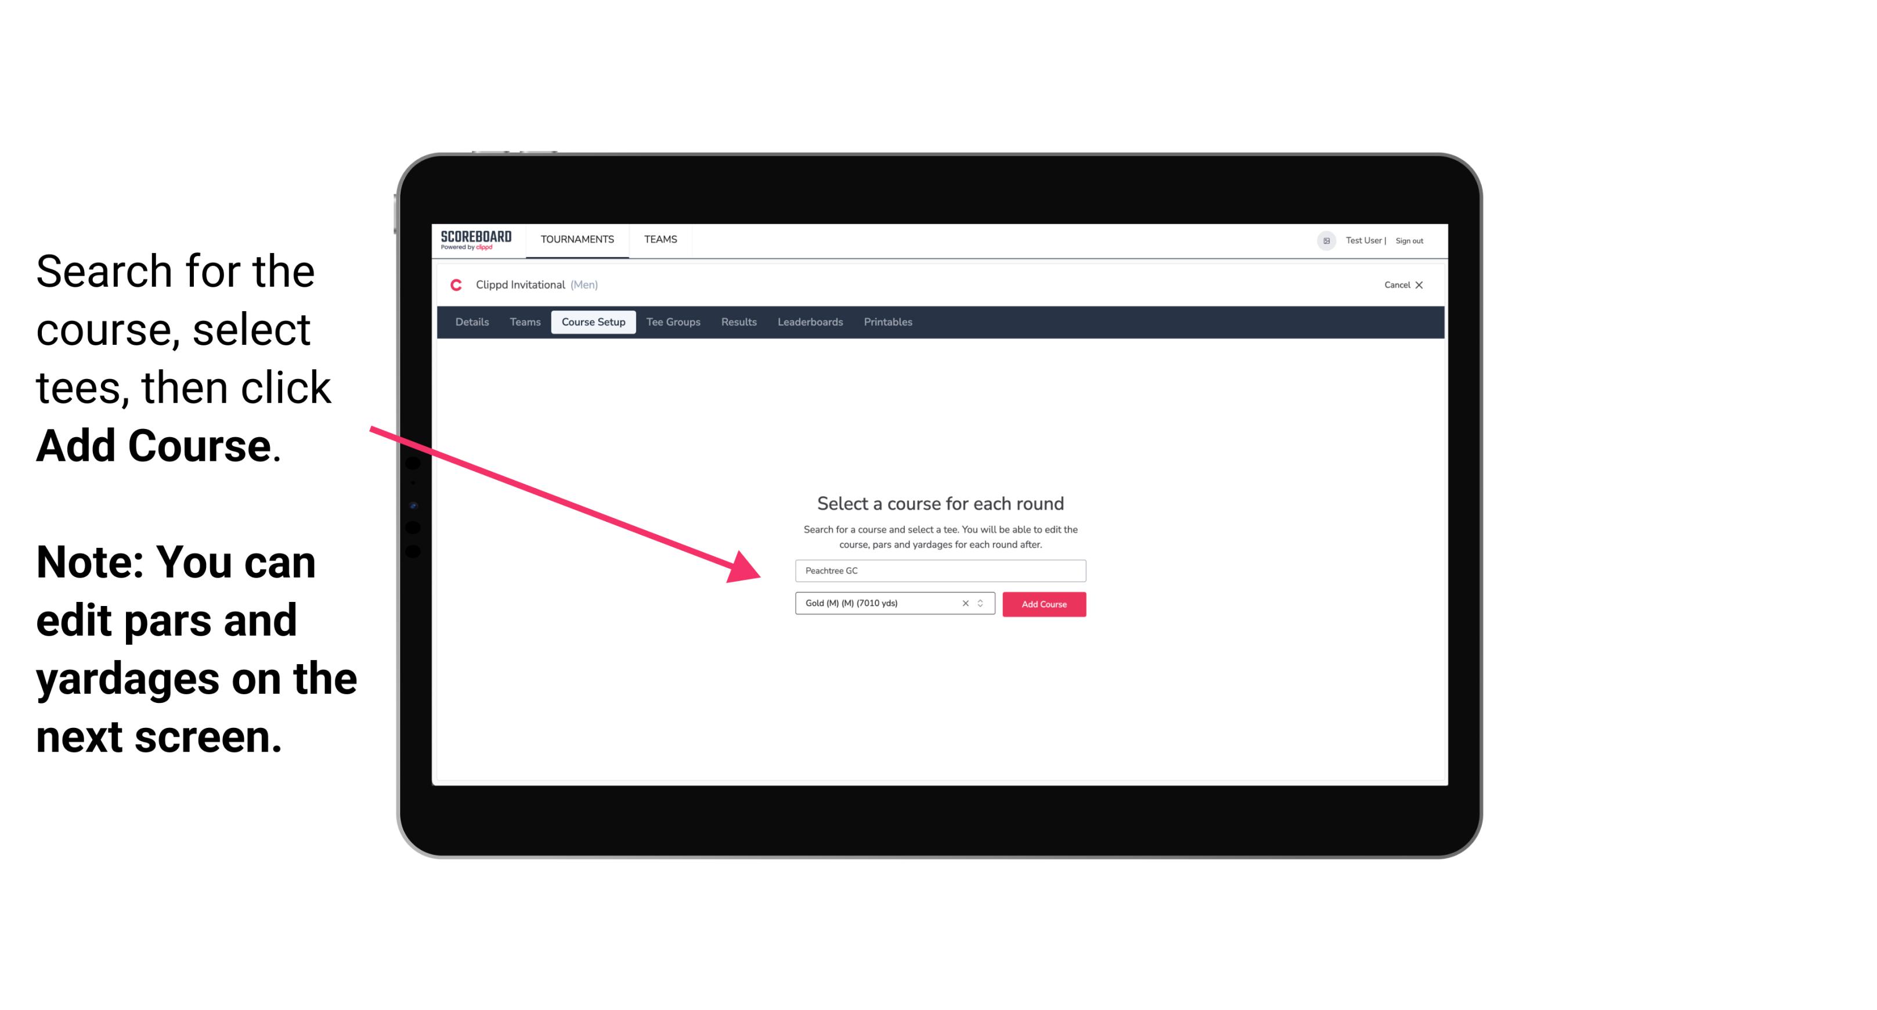The height and width of the screenshot is (1010, 1877).
Task: Open the TOURNAMENTS menu item
Action: 576,239
